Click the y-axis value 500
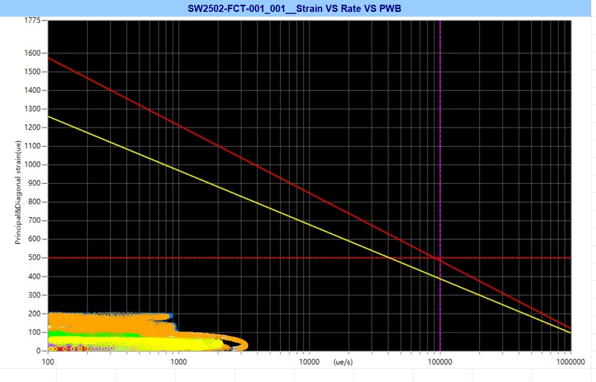This screenshot has height=382, width=596. pyautogui.click(x=35, y=258)
